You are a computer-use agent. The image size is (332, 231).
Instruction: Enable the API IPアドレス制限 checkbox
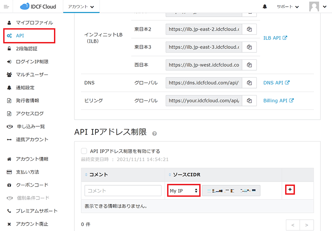[84, 151]
